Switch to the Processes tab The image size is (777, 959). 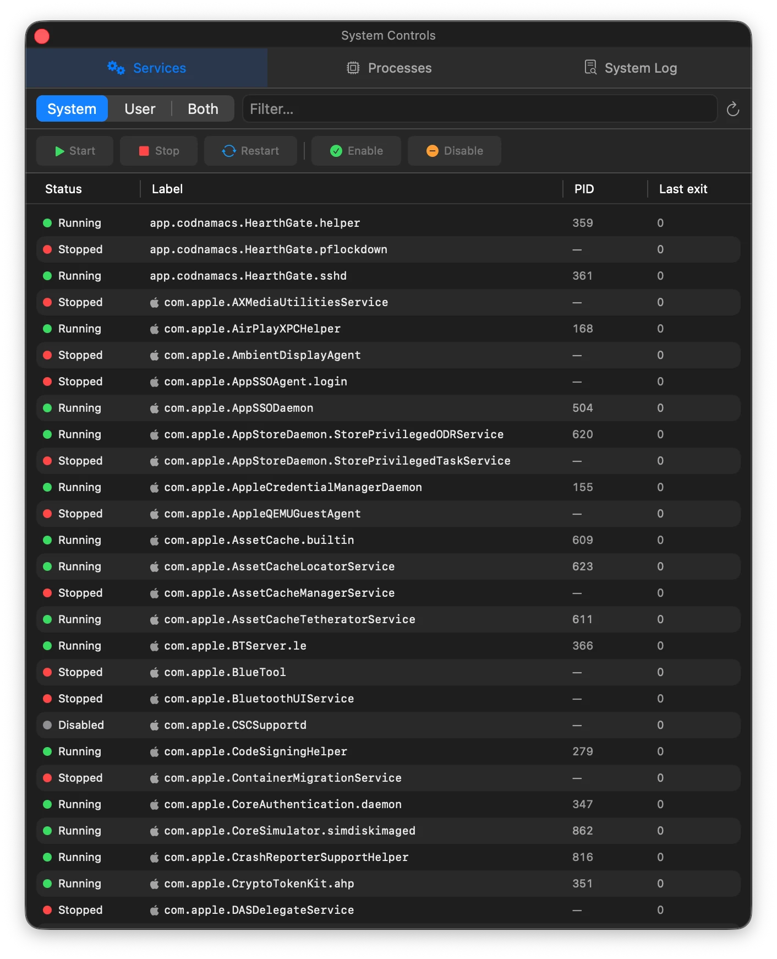[x=388, y=68]
